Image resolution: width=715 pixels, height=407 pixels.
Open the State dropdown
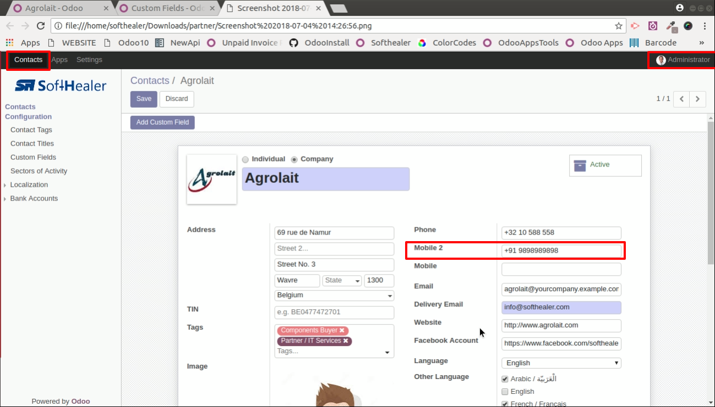[342, 280]
